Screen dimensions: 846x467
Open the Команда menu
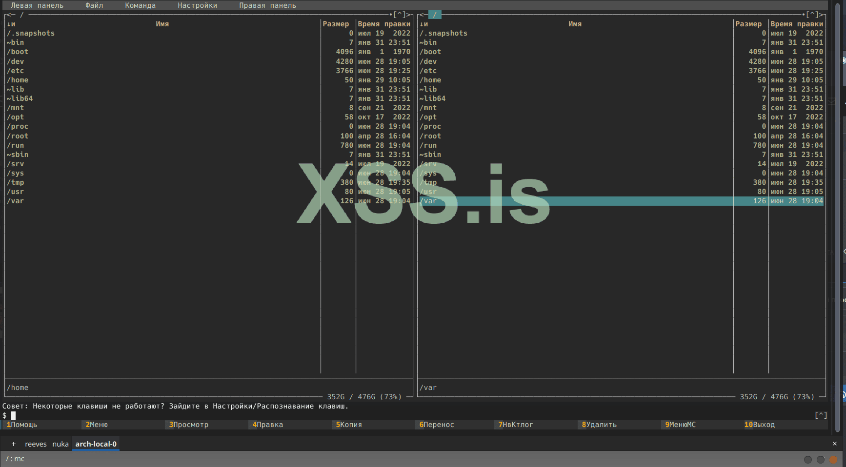pyautogui.click(x=140, y=5)
